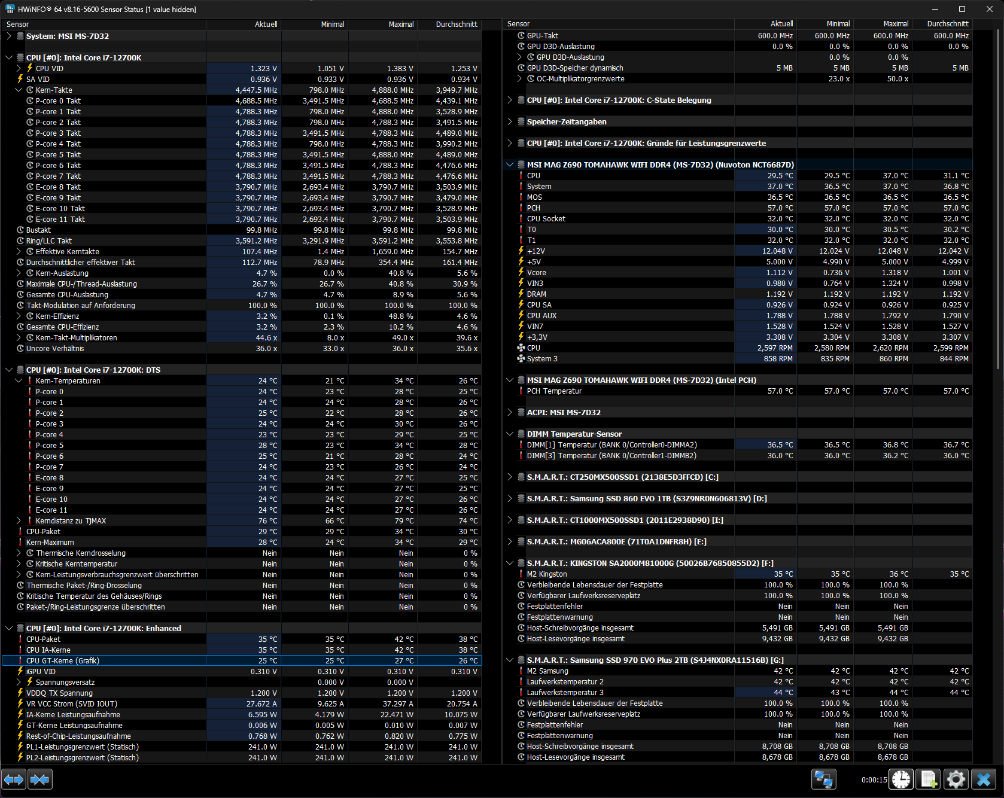The width and height of the screenshot is (1004, 798).
Task: Expand the System: MSI MS-7D32 group
Action: point(9,36)
